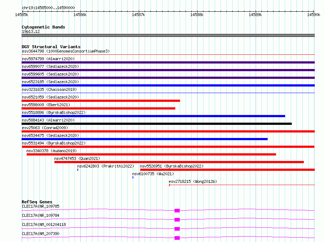Screen dimensions: 325x242
Task: Click the CLEC17A|NM_001204118 gene label
Action: (44, 224)
